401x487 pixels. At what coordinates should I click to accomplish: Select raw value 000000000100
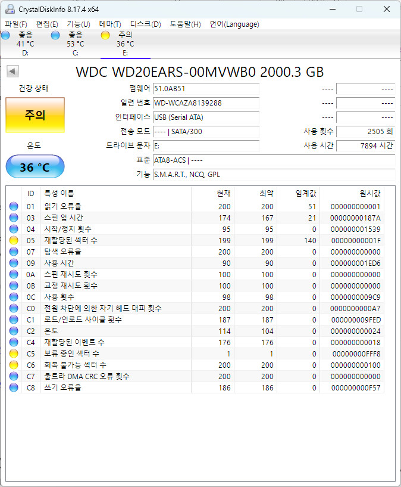click(x=355, y=365)
